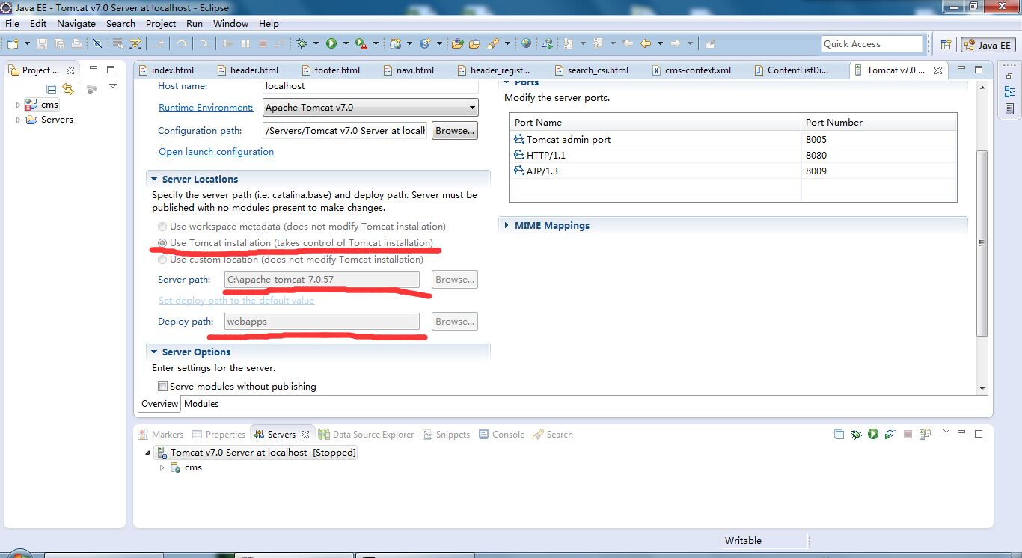The image size is (1022, 558).
Task: Maximize the editor area
Action: pyautogui.click(x=979, y=70)
